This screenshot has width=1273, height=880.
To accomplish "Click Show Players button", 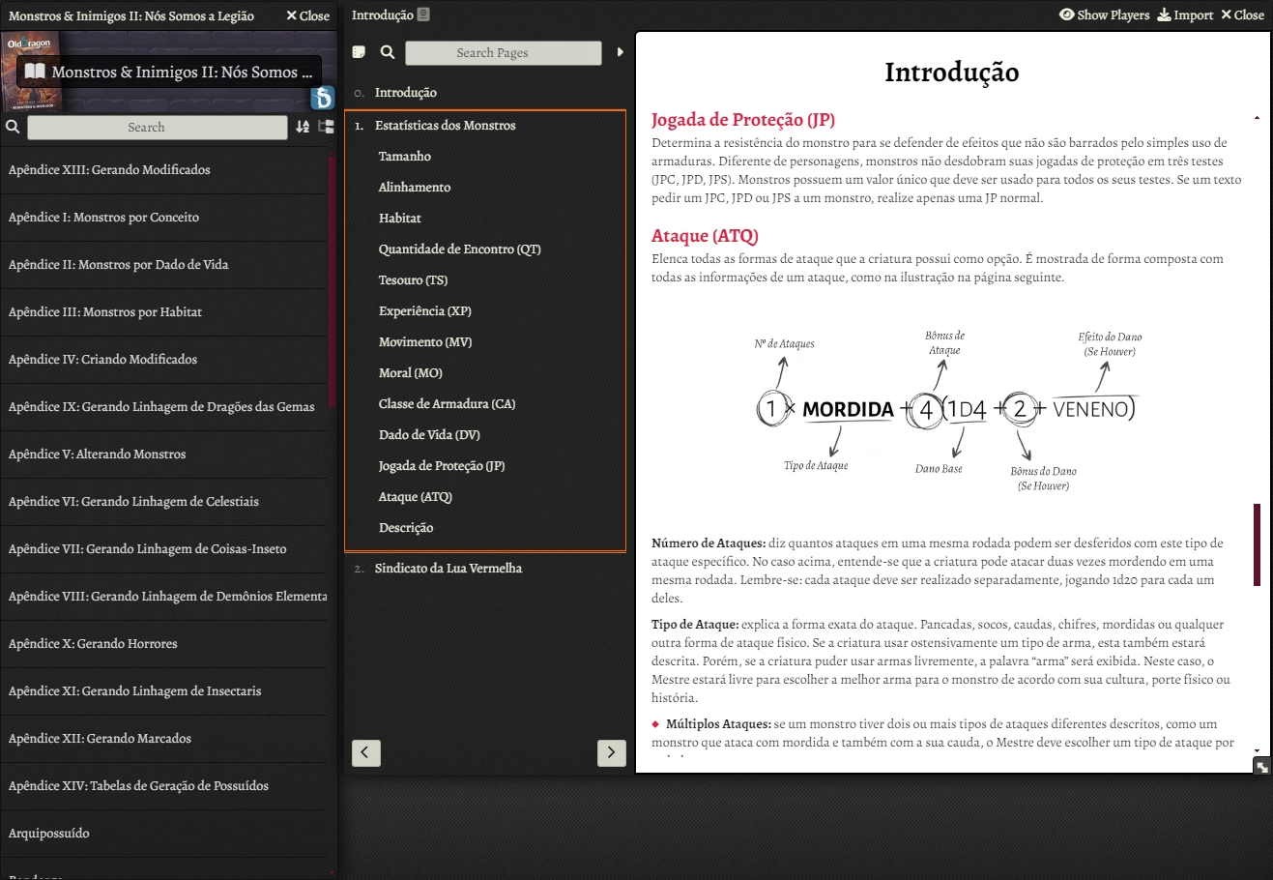I will point(1105,15).
